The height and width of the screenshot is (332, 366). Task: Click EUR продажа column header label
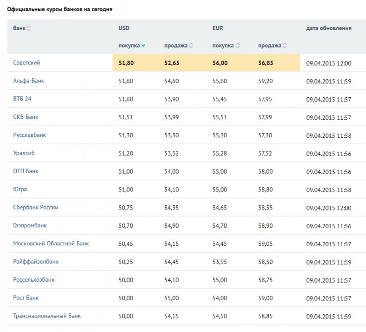(x=270, y=46)
